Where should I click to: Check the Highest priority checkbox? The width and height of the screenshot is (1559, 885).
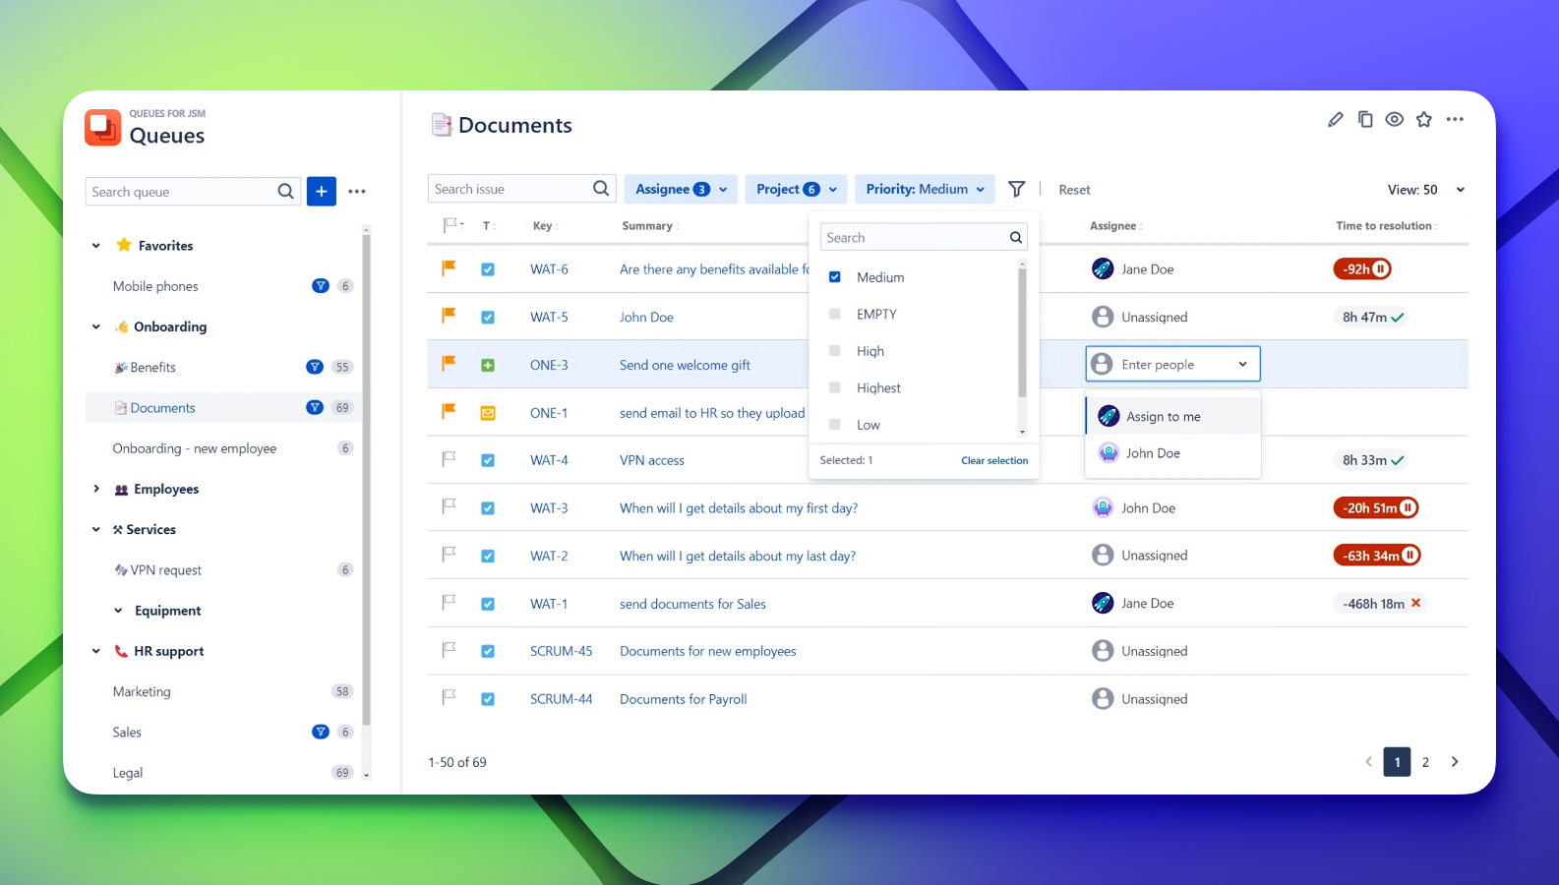pyautogui.click(x=835, y=387)
